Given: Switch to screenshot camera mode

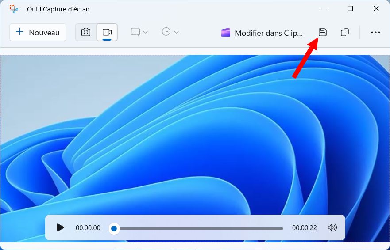Looking at the screenshot, I should click(x=86, y=32).
